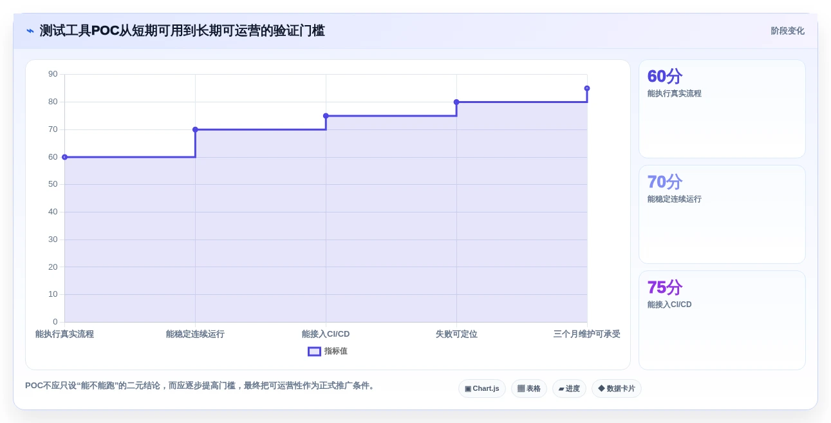Click the 表格 tag chip

pyautogui.click(x=529, y=389)
